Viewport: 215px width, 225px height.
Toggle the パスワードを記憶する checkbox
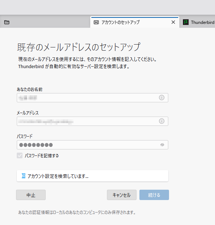coord(20,155)
